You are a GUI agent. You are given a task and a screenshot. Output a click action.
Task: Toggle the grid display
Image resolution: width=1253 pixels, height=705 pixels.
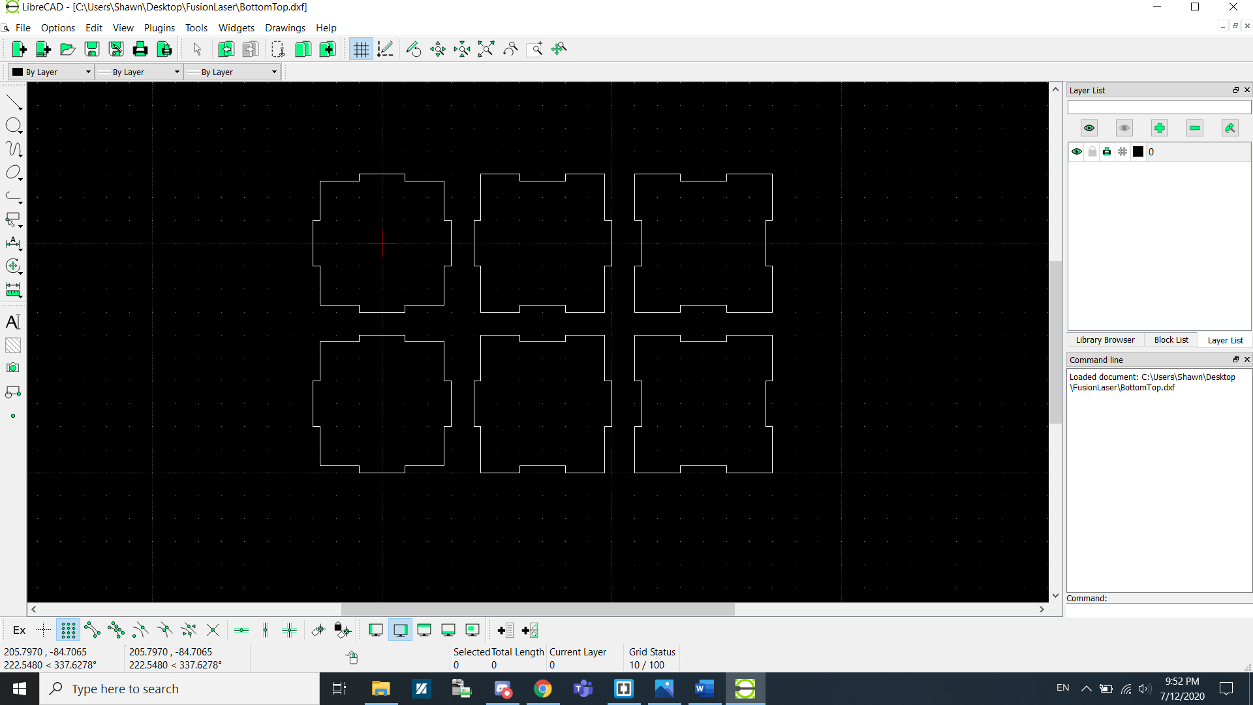[361, 49]
